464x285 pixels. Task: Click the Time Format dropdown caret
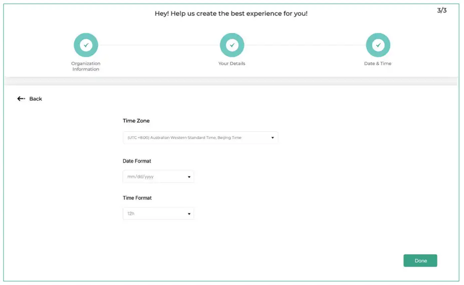[189, 214]
